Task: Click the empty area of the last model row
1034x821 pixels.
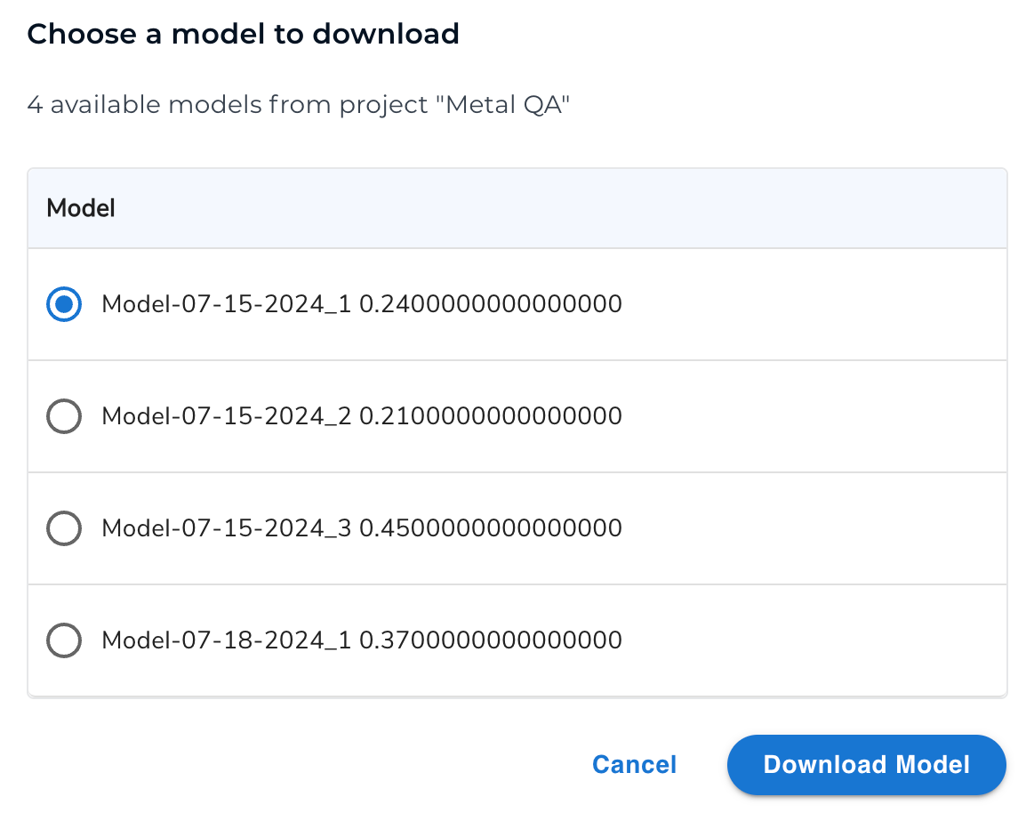Action: click(800, 640)
